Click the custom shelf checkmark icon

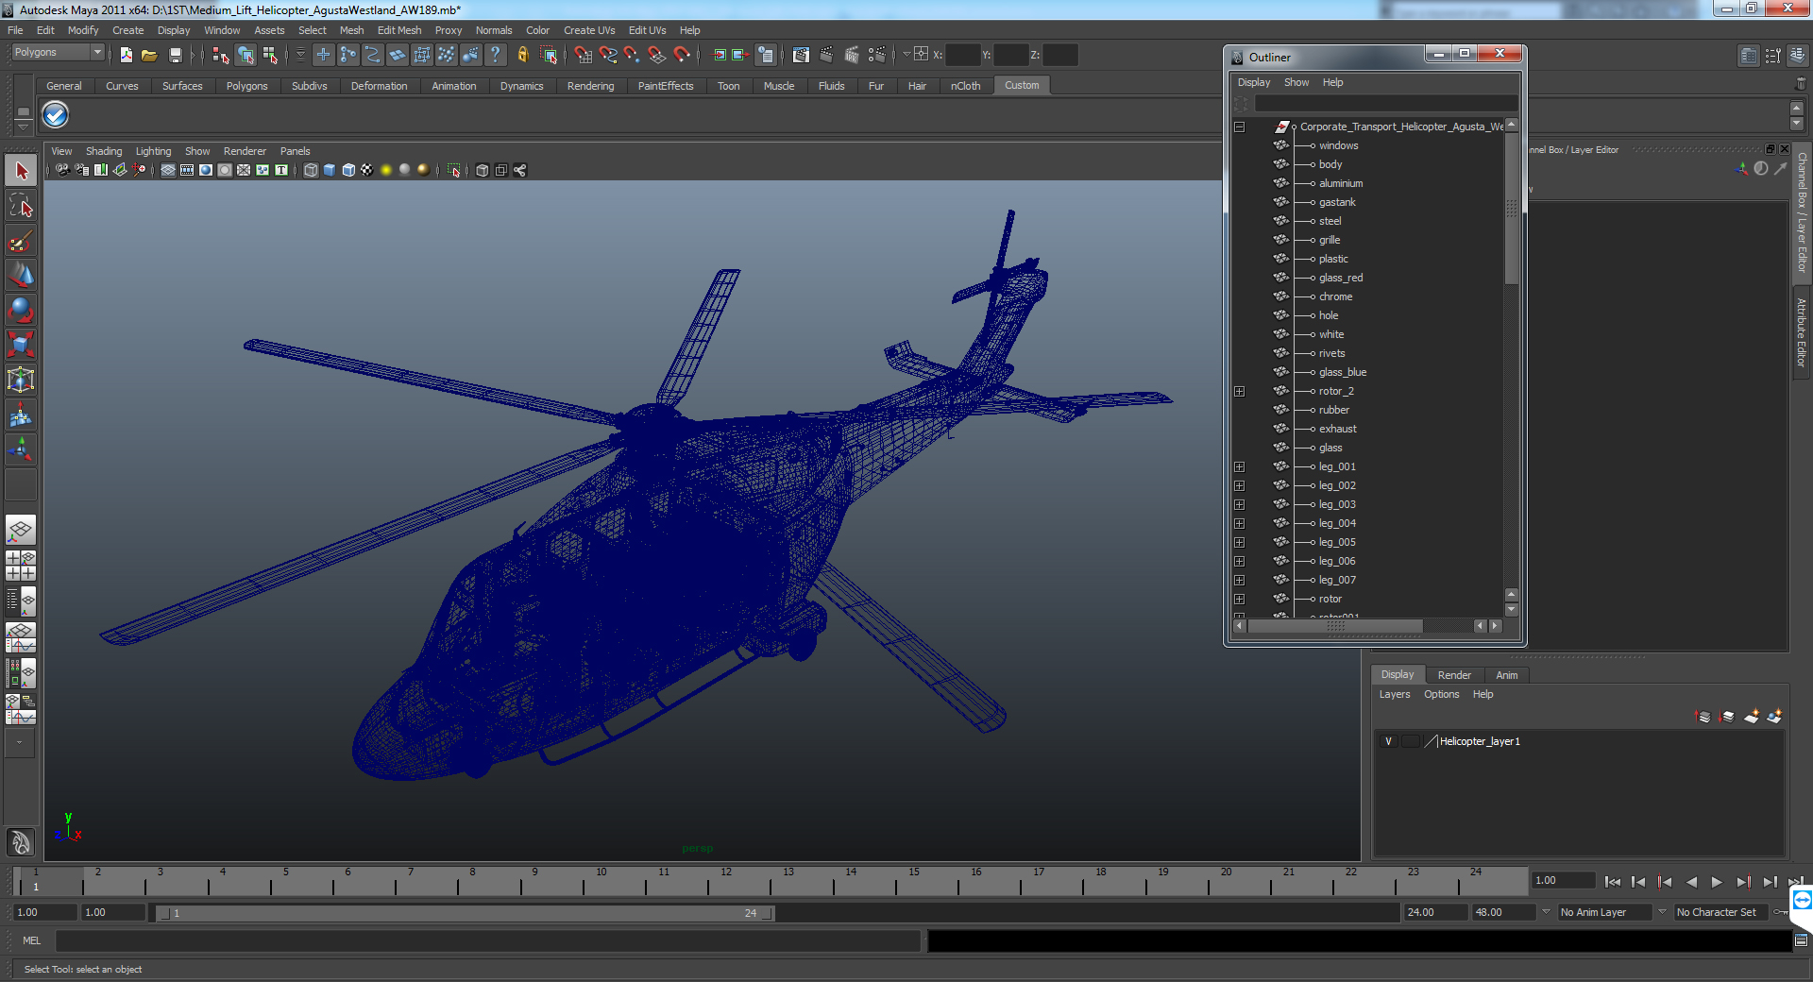[56, 115]
